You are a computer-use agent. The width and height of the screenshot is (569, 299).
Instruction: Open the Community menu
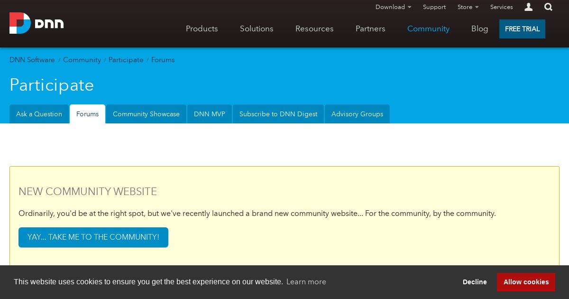click(x=428, y=29)
